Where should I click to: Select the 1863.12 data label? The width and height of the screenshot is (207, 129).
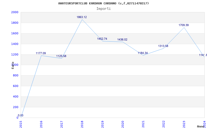point(82,17)
